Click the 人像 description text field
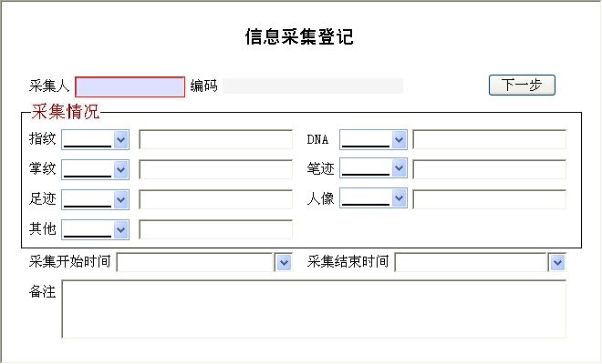 490,199
